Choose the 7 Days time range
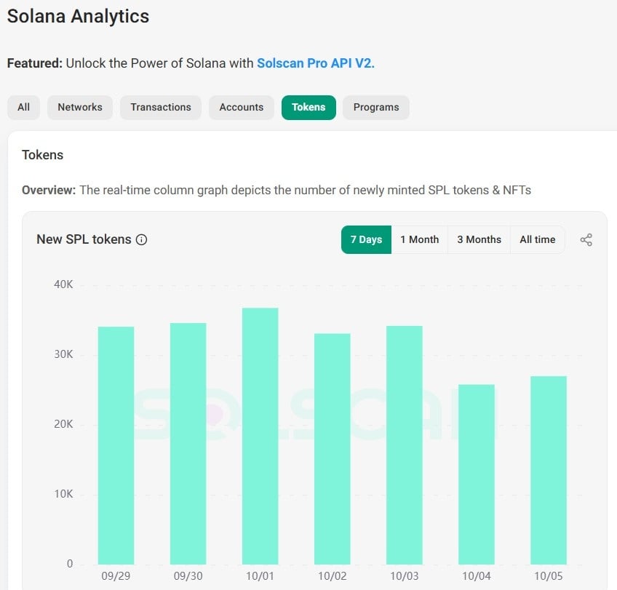This screenshot has width=617, height=590. [x=366, y=240]
